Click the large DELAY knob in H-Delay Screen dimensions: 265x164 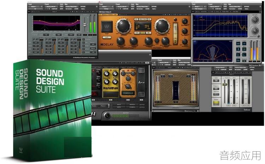tap(123, 26)
